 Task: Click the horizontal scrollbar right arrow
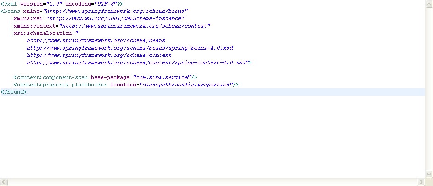pyautogui.click(x=421, y=182)
